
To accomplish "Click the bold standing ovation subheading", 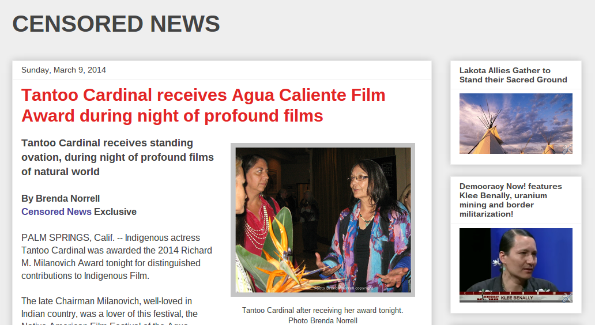I will pos(118,157).
